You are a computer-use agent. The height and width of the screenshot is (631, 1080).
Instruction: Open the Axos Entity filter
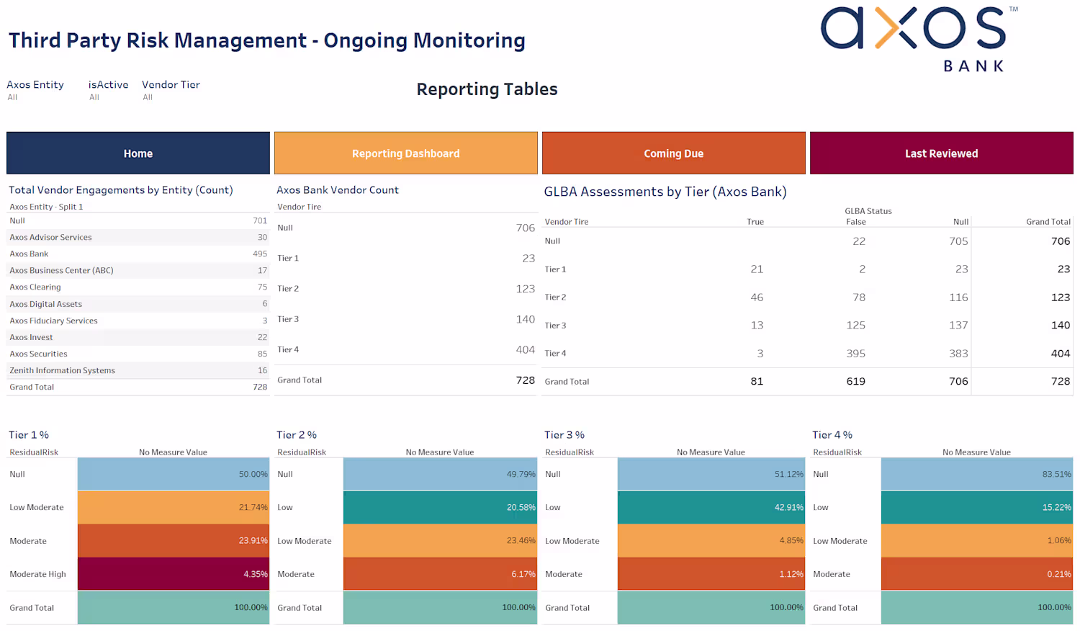click(x=35, y=90)
